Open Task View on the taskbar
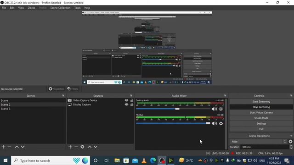 107,160
